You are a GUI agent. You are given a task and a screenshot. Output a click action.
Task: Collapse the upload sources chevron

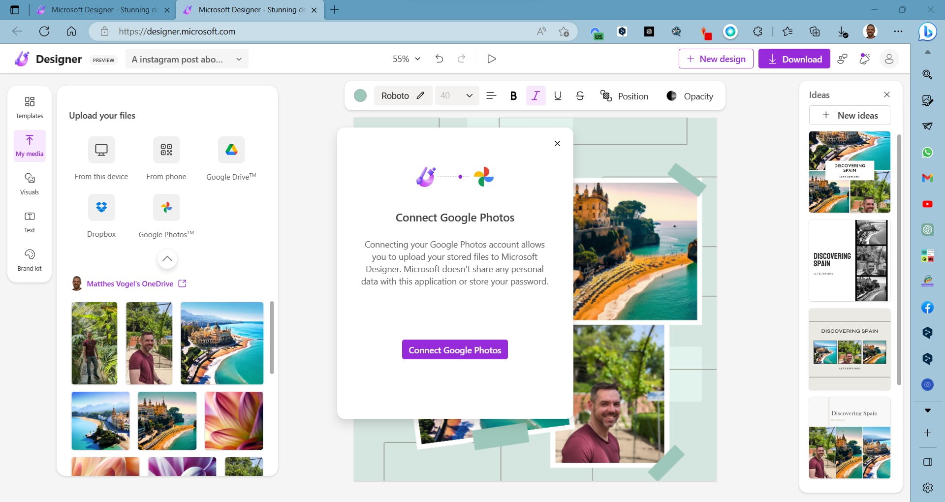tap(167, 259)
